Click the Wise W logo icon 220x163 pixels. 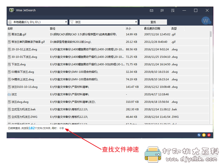pyautogui.click(x=206, y=21)
